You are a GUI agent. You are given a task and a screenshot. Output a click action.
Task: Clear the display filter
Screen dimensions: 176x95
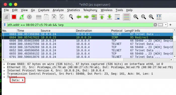click(x=155, y=25)
